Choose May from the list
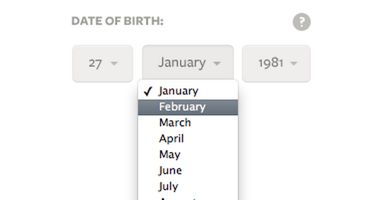Image resolution: width=382 pixels, height=200 pixels. (x=169, y=155)
